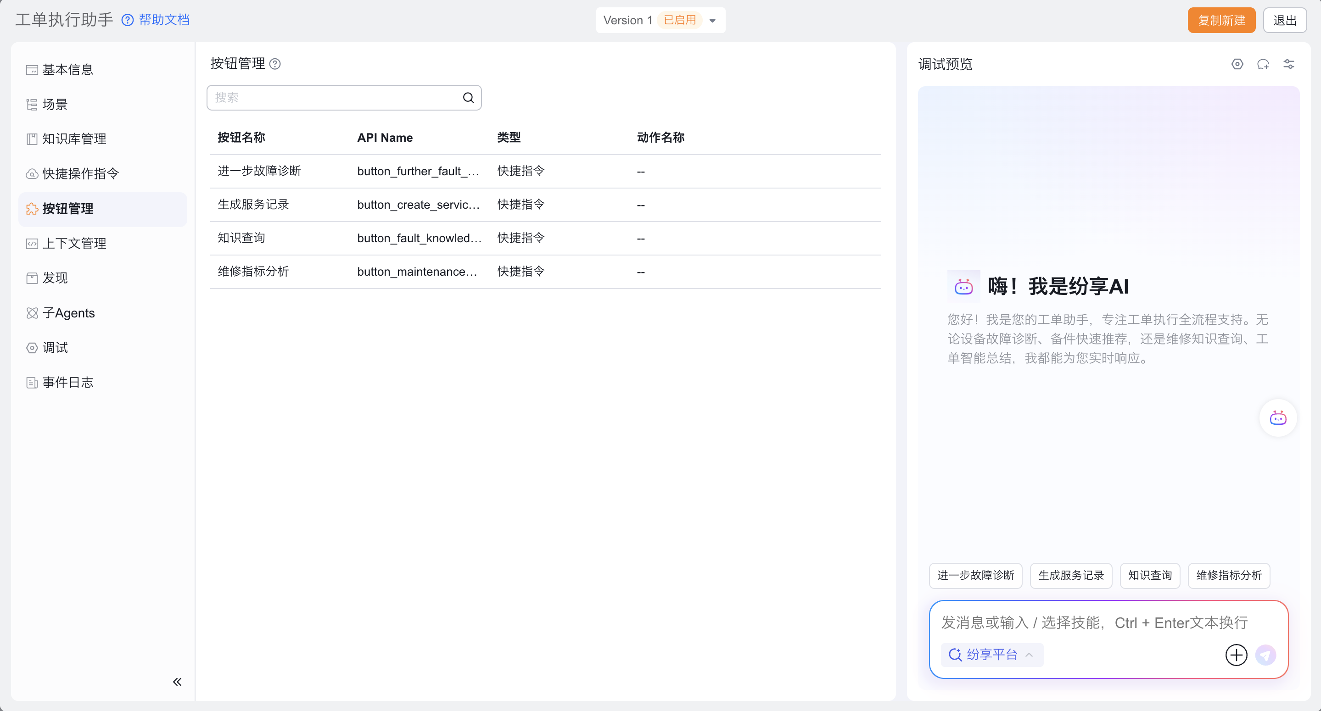This screenshot has height=711, width=1321.
Task: Click the search magnifier icon
Action: coord(468,97)
